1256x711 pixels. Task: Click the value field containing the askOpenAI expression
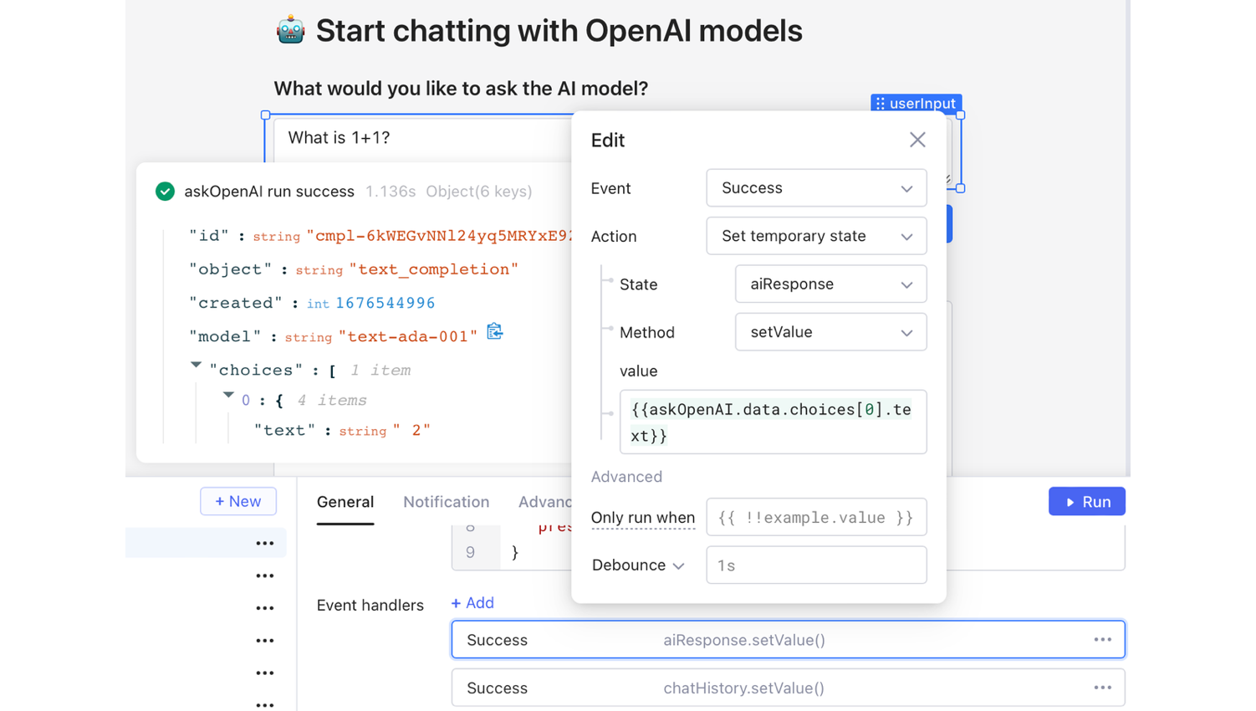point(773,422)
